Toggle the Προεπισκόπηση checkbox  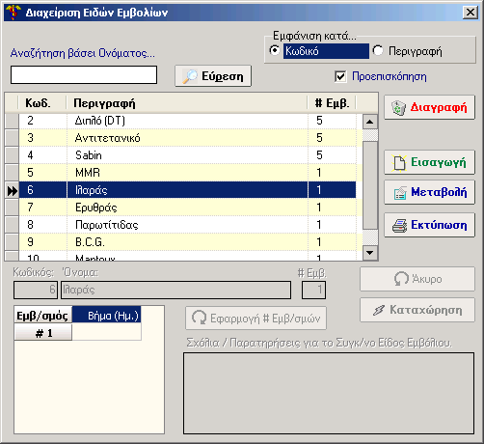[340, 76]
